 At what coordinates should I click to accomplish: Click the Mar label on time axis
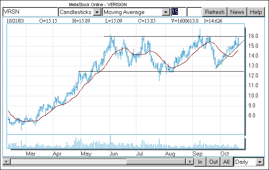(x=31, y=154)
